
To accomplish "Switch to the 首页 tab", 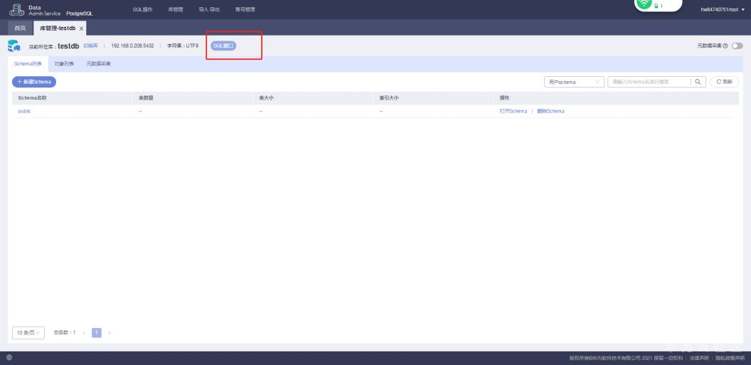I will [20, 28].
